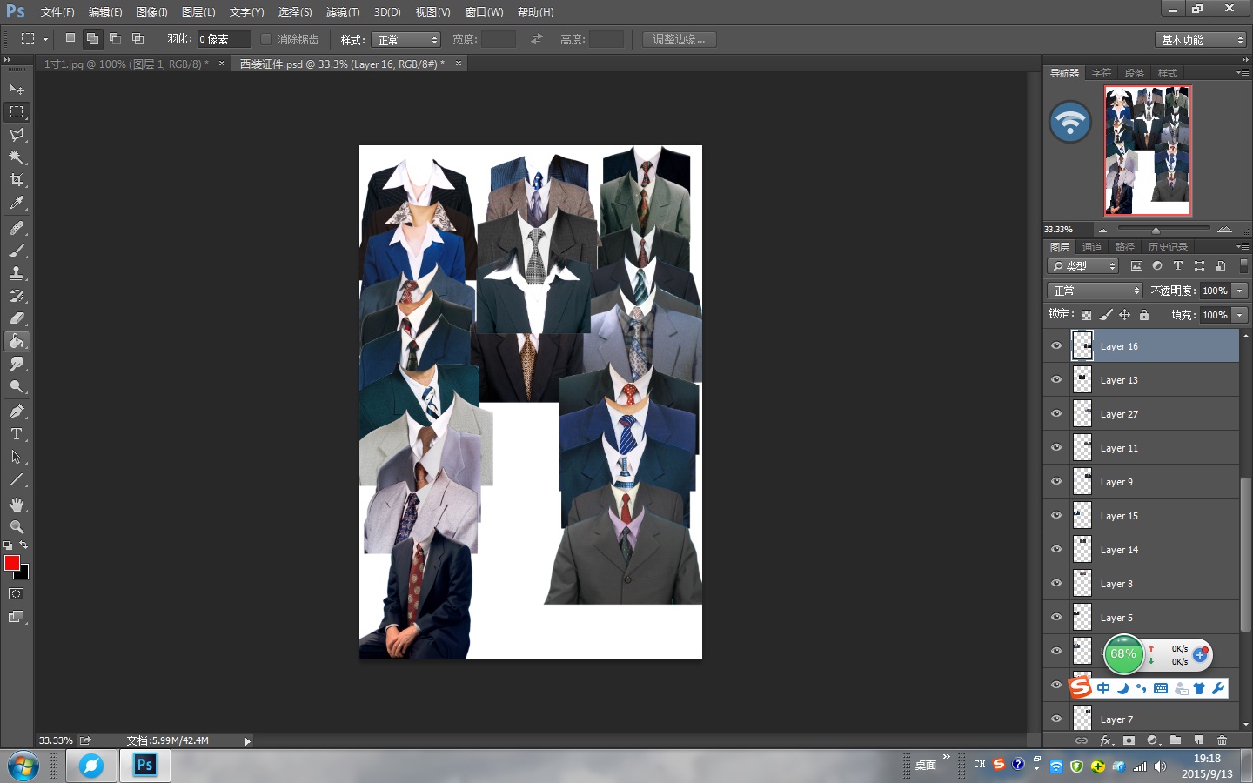Screen dimensions: 1253x783
Task: Switch to the 历史记录 history tab
Action: coord(1168,247)
